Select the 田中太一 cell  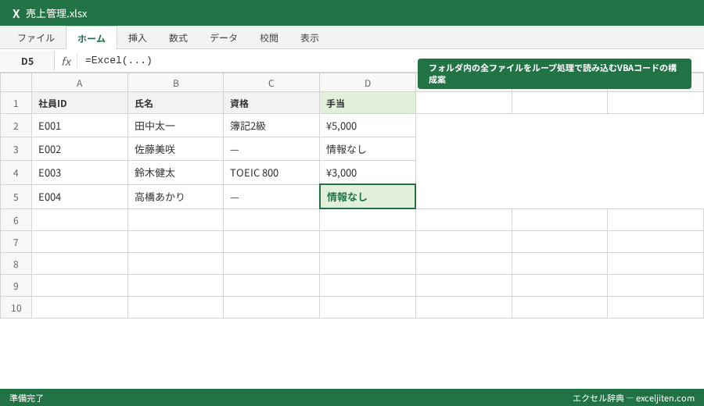(x=175, y=126)
